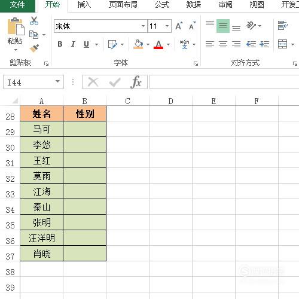Select column A header
Screen dimensions: 299x299
41,101
